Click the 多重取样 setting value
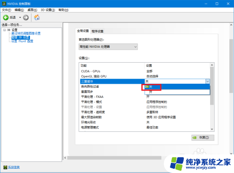The image size is (234, 173). (152, 112)
